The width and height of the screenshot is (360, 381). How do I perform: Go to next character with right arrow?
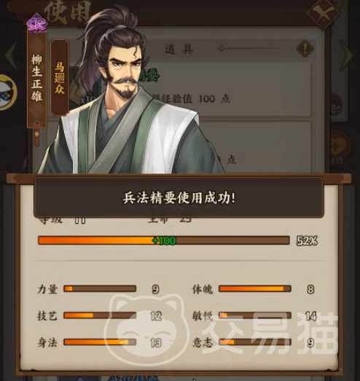tap(346, 55)
